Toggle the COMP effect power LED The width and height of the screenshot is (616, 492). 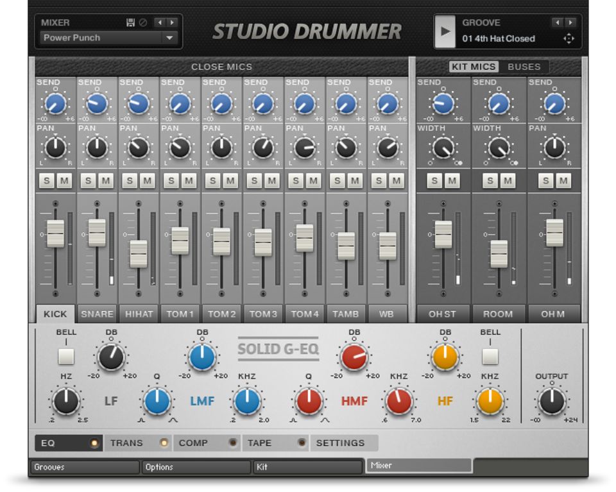[x=234, y=443]
